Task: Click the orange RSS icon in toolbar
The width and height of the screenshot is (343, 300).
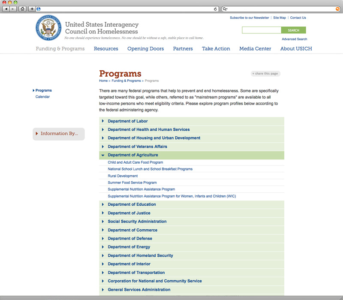Action: [x=337, y=9]
